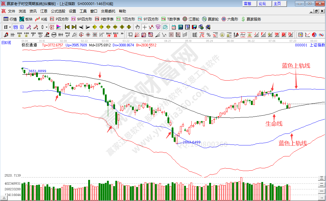
Task: Open the 公式选股 menu
Action: tap(58, 11)
